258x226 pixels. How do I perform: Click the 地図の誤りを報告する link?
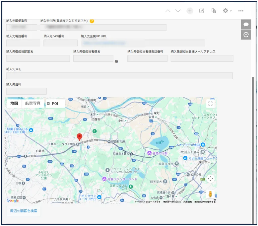pyautogui.click(x=205, y=202)
